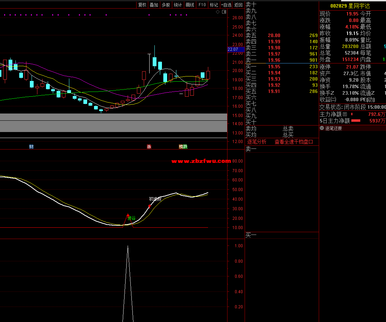Click the 买均 label
386x322 pixels.
[x=251, y=135]
